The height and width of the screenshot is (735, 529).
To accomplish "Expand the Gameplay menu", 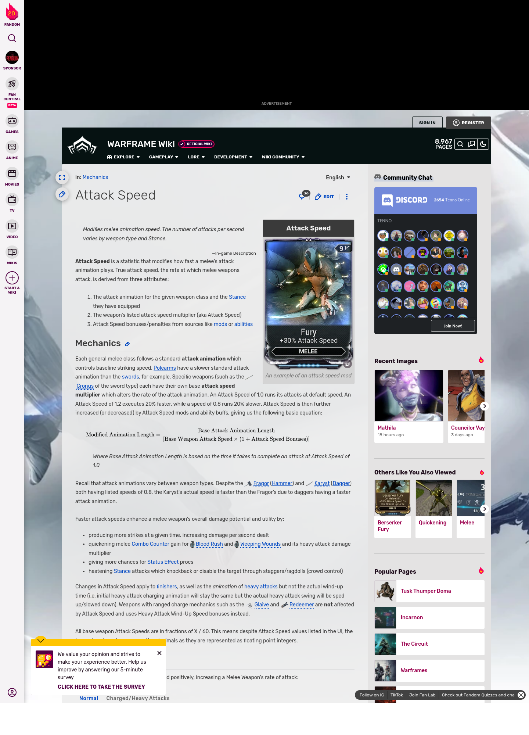I will coord(164,157).
